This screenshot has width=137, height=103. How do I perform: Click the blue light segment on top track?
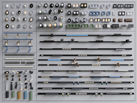[77, 35]
